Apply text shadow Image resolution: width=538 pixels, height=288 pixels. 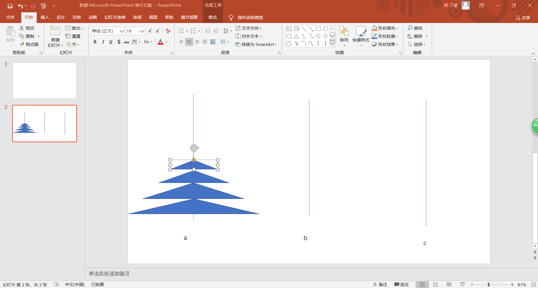point(119,42)
